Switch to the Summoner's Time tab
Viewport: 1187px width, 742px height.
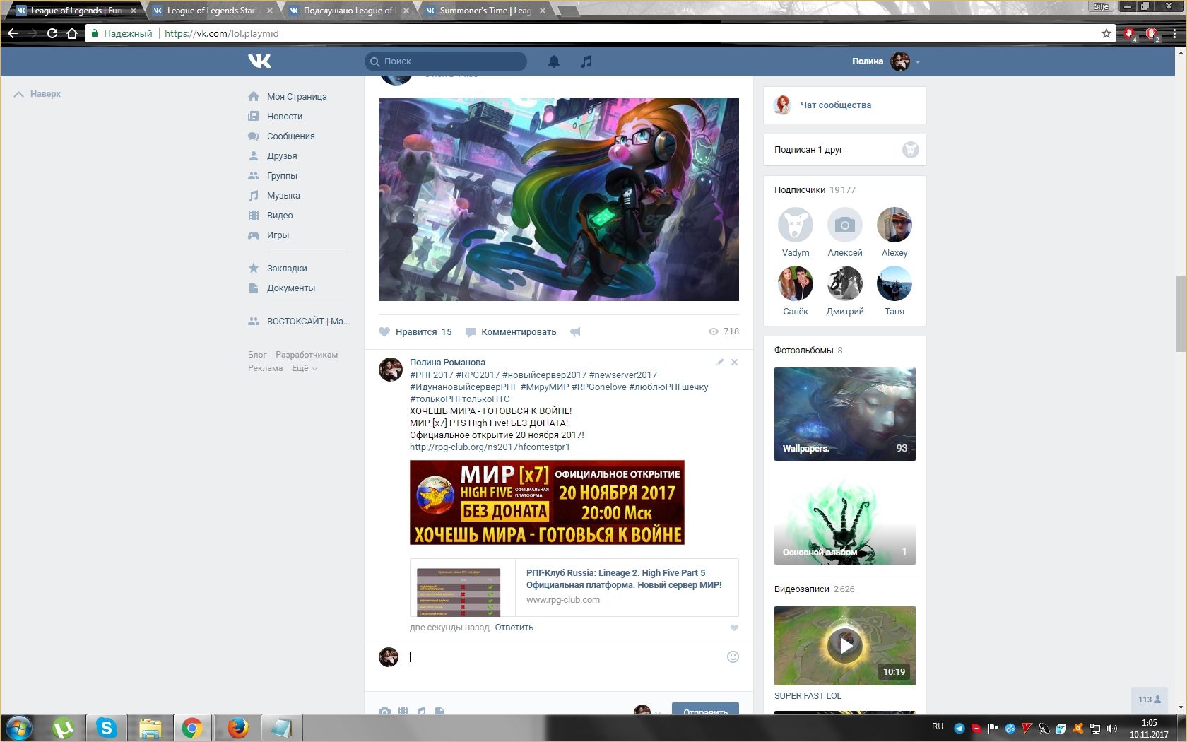click(x=485, y=11)
